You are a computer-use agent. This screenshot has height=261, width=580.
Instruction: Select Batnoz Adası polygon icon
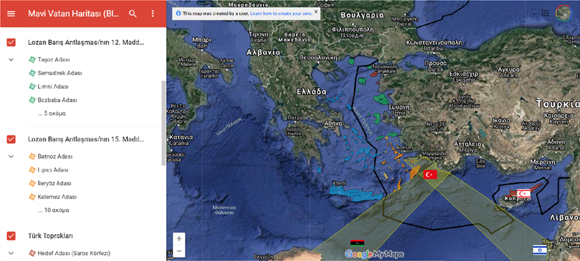tap(32, 156)
